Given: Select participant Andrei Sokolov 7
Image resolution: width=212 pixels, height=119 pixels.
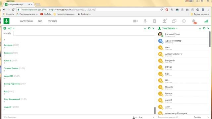Looking at the screenshot, I should click(x=183, y=54).
